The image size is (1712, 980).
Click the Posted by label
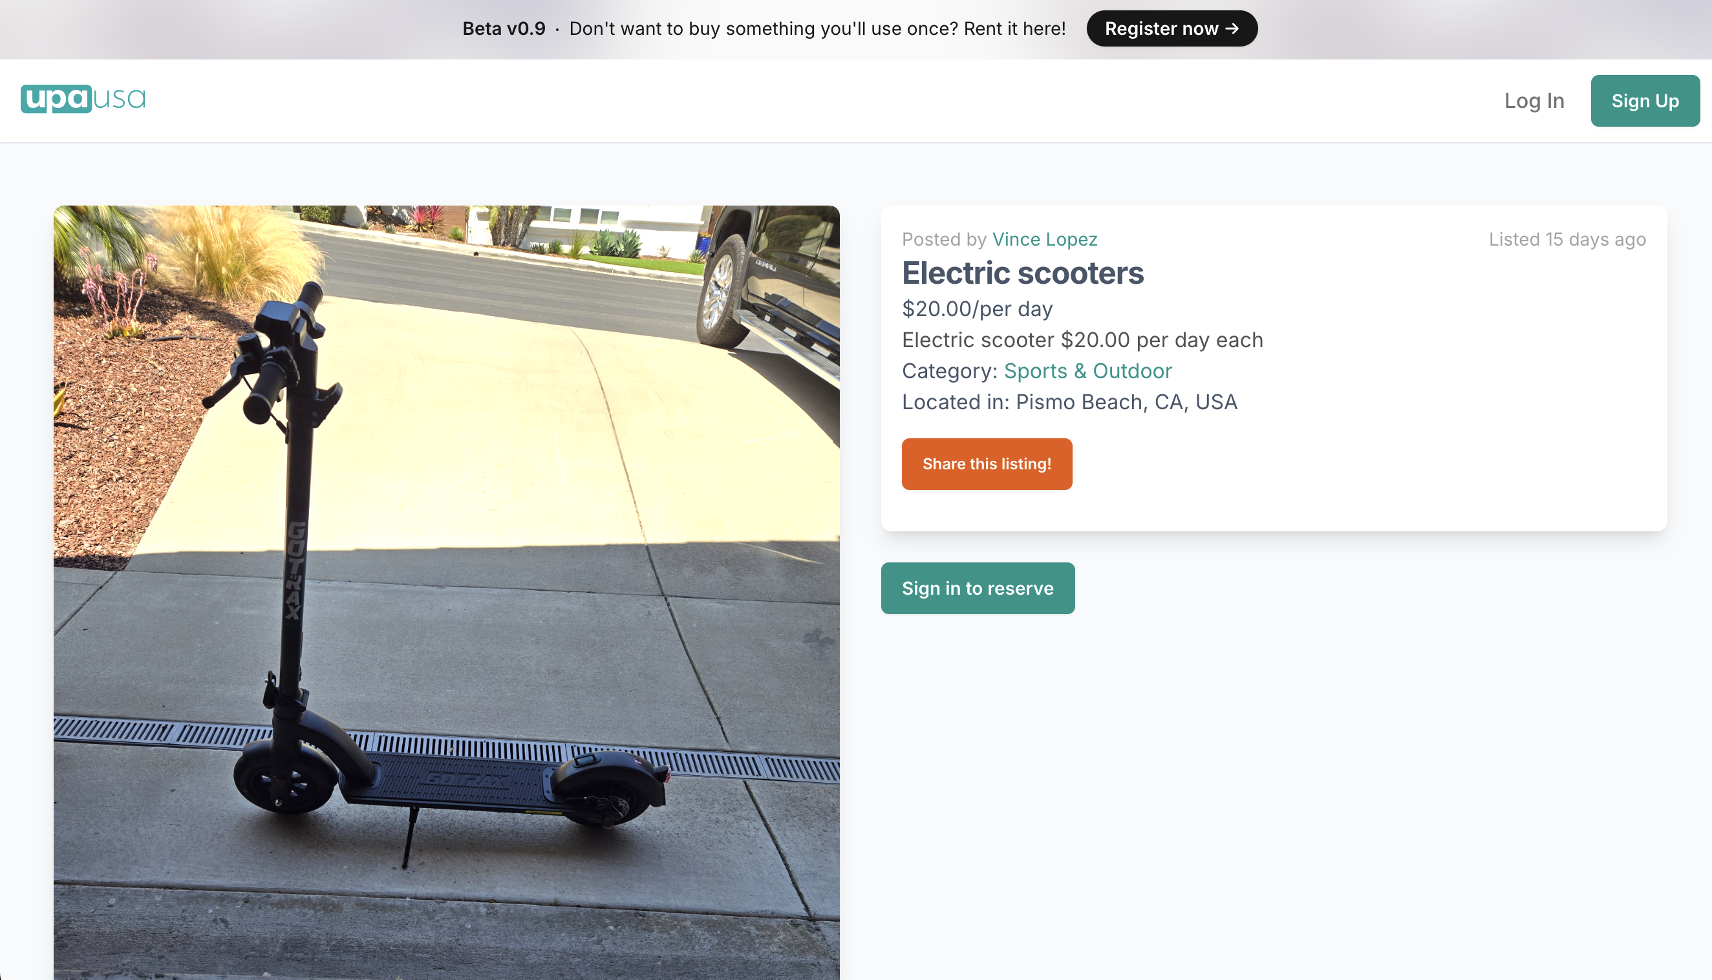coord(944,239)
